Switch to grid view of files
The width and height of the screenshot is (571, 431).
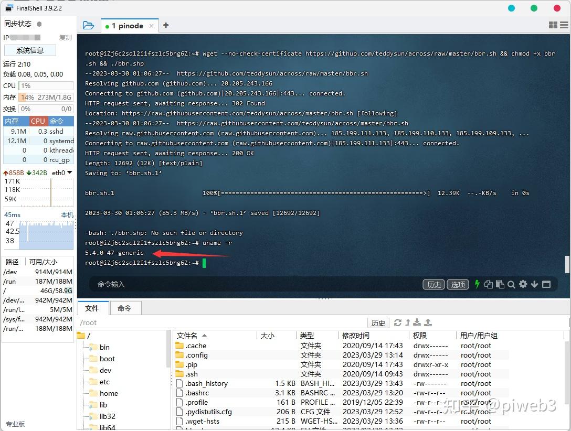point(552,24)
